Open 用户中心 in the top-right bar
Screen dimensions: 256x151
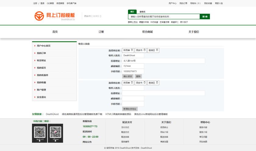172,3
